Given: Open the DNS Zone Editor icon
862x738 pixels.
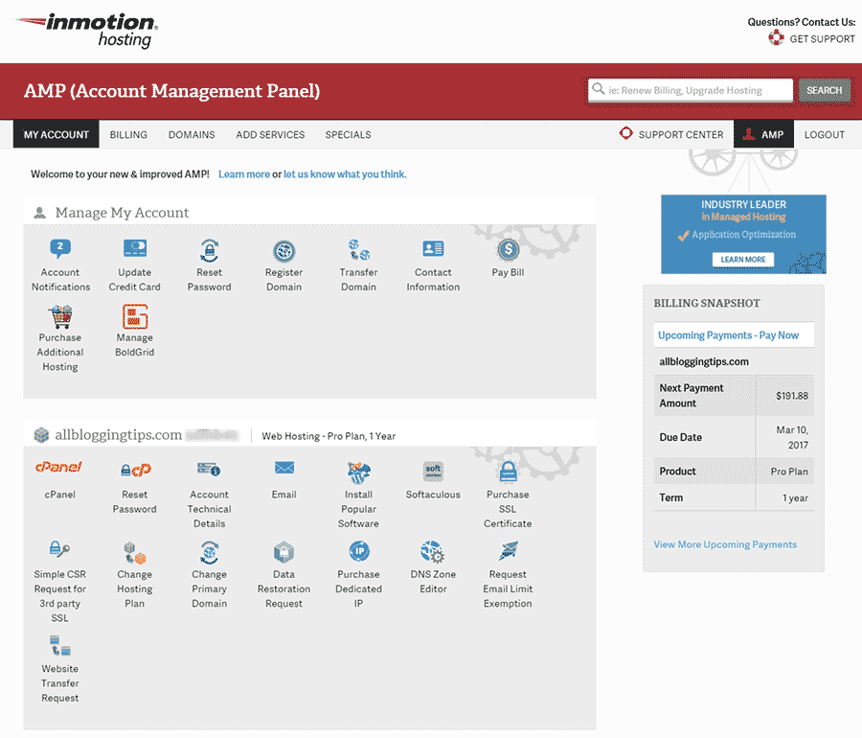Looking at the screenshot, I should [x=433, y=552].
